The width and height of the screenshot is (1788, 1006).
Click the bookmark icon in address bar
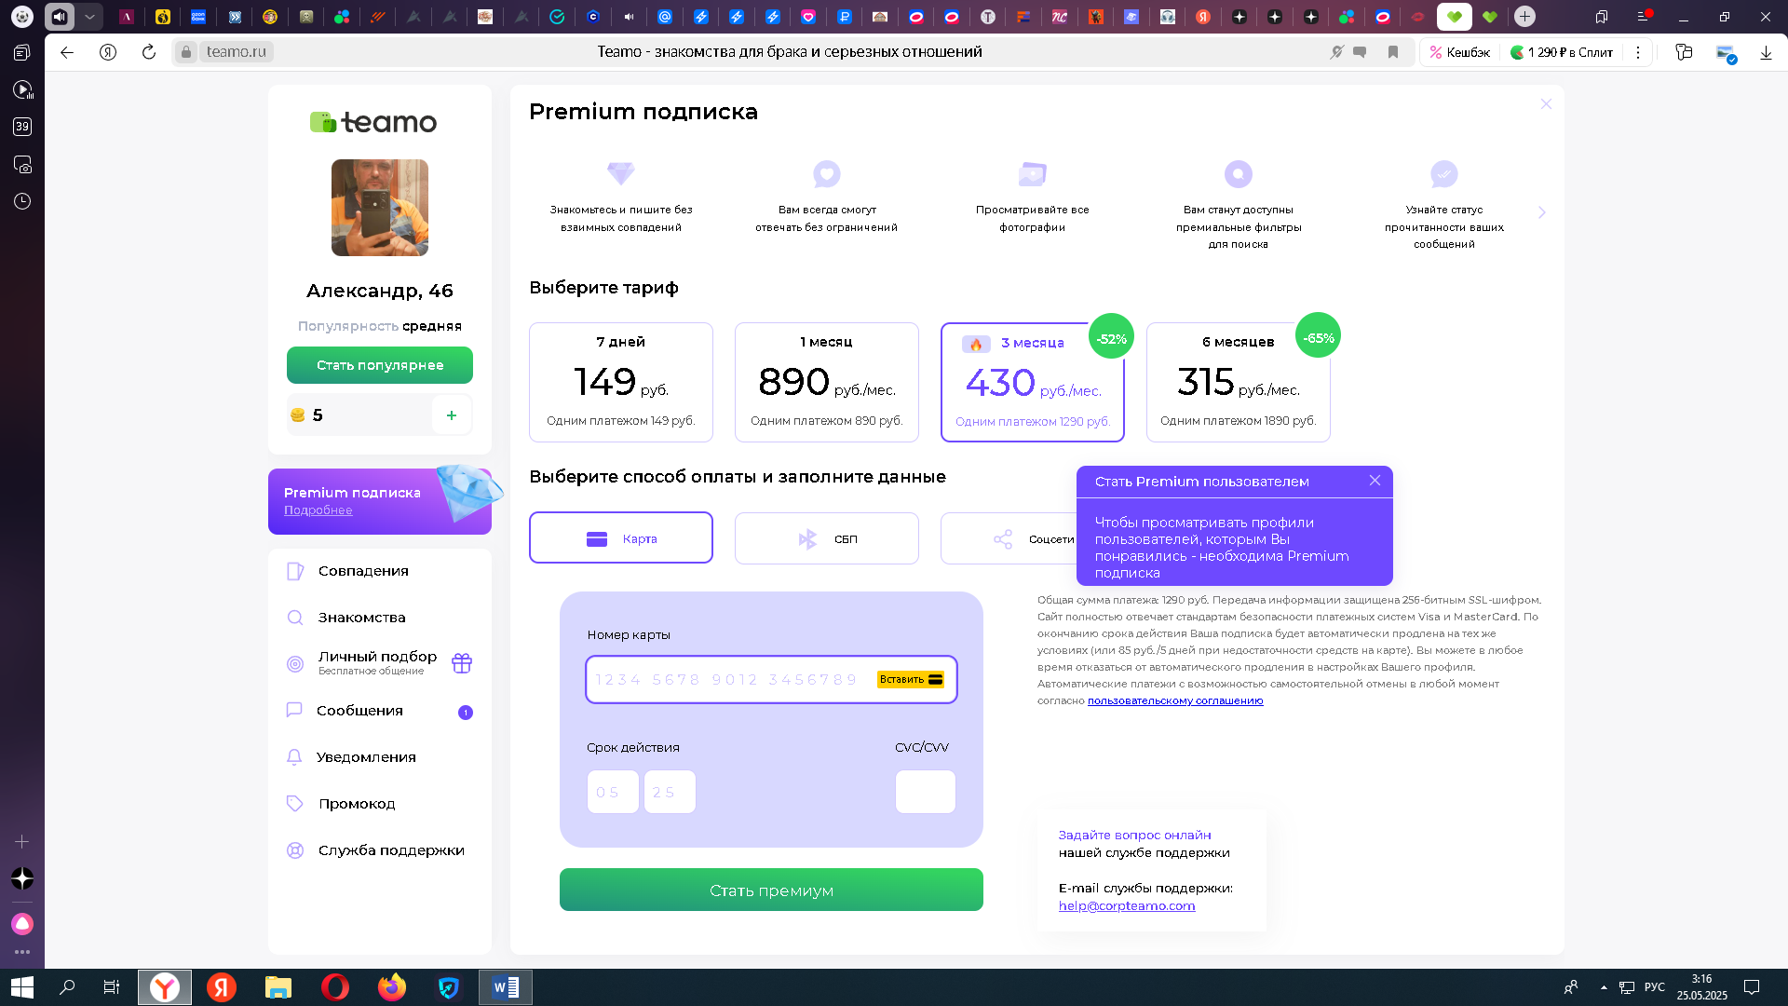[x=1393, y=52]
